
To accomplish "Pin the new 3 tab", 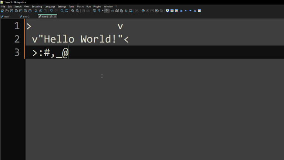I will point(51,17).
